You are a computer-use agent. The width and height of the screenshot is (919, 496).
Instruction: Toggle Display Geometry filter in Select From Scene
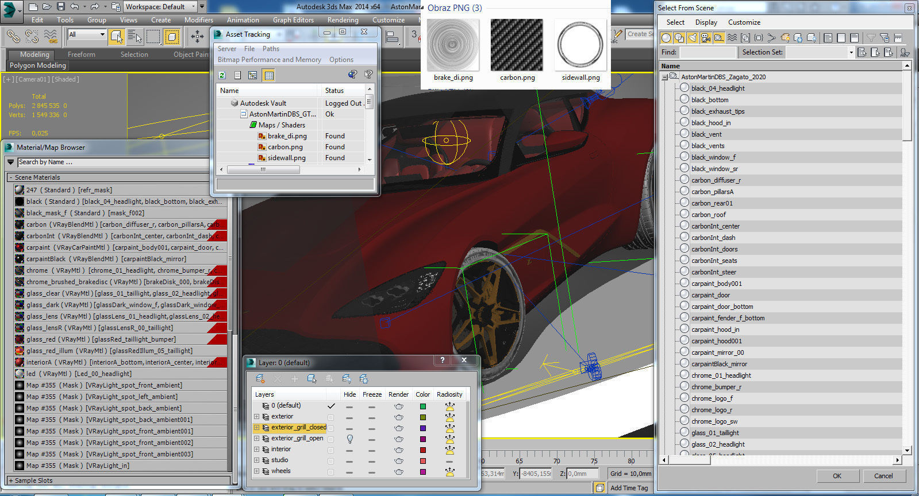tap(666, 38)
